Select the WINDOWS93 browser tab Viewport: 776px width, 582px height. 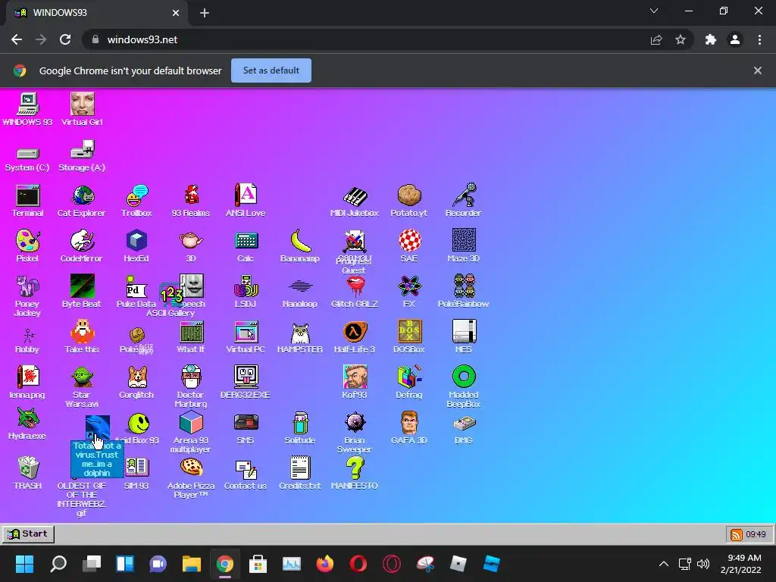[97, 13]
